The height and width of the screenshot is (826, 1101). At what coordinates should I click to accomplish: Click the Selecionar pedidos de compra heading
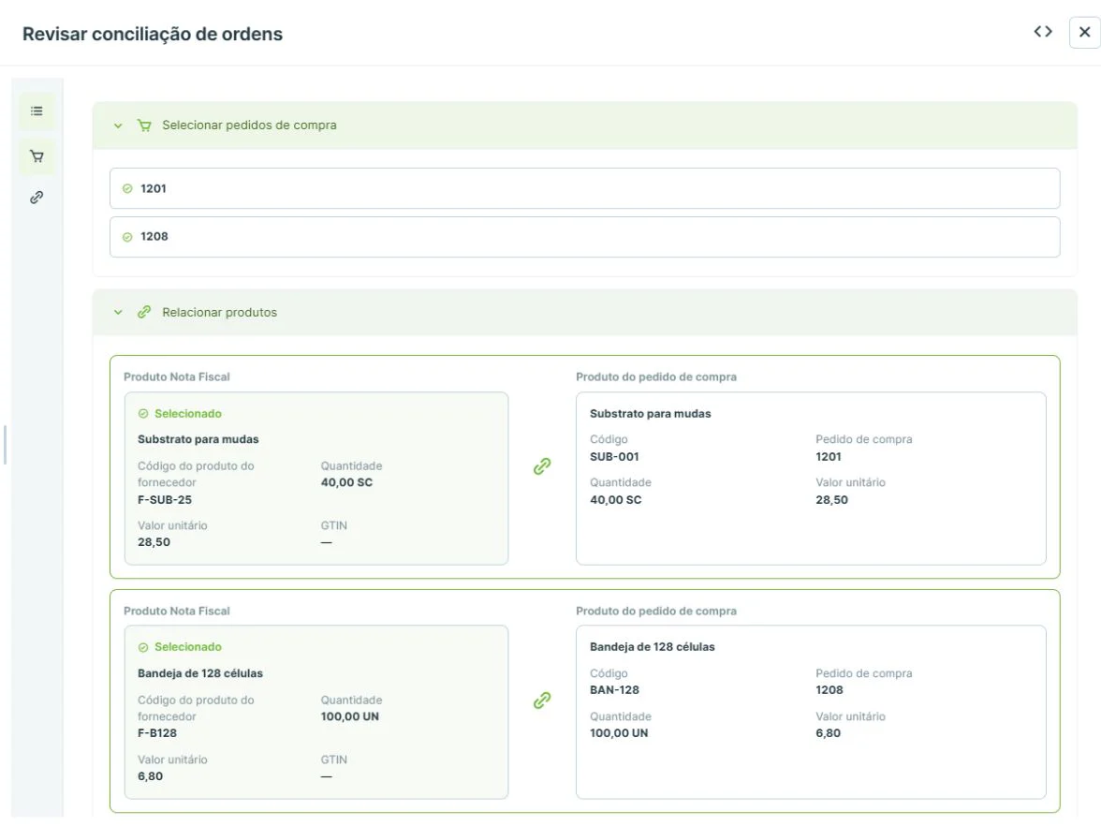click(249, 125)
